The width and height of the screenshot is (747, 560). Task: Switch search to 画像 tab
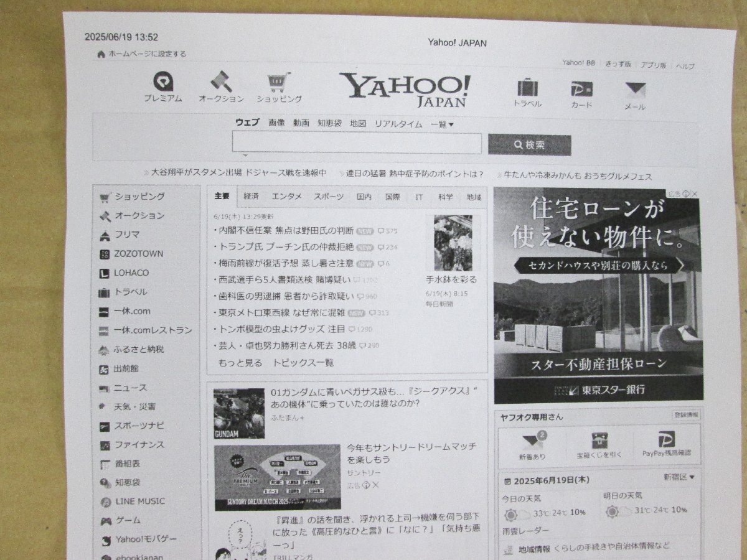[x=276, y=123]
